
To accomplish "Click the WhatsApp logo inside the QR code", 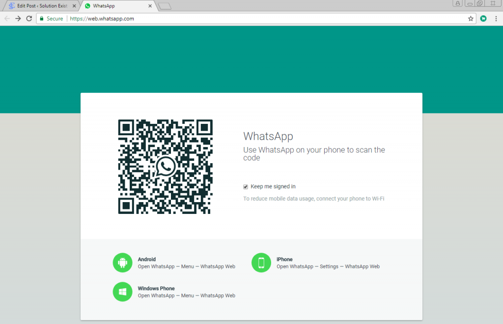I will click(165, 167).
